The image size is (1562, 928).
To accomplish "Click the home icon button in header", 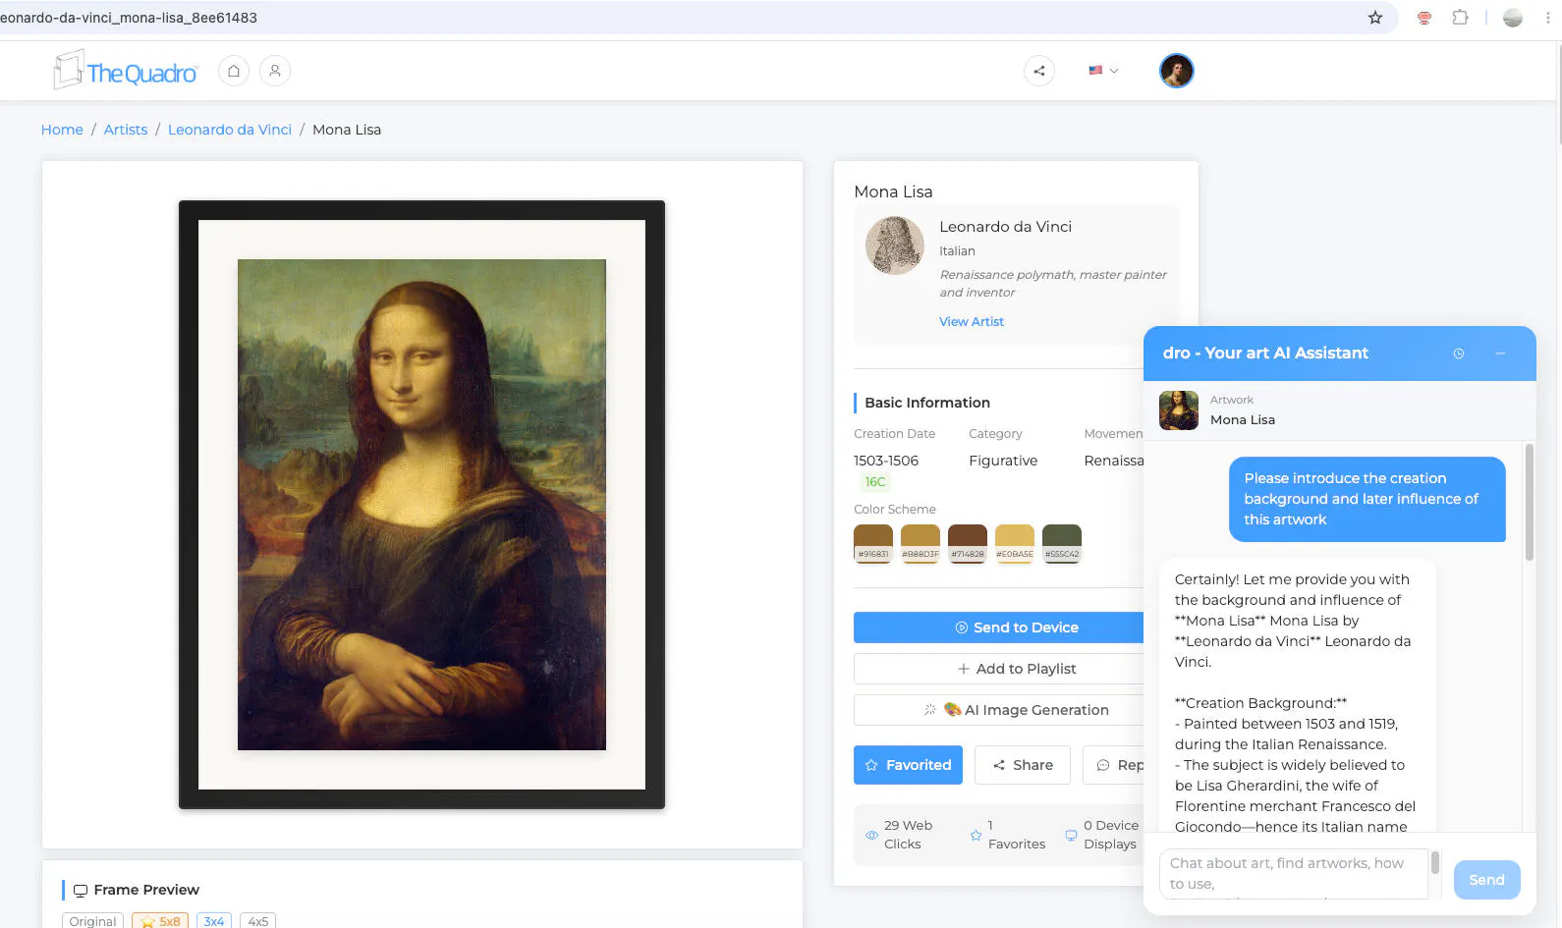I will (234, 71).
